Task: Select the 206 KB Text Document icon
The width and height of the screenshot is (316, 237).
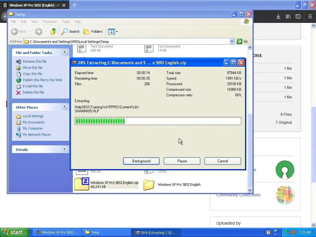Action: 81,48
